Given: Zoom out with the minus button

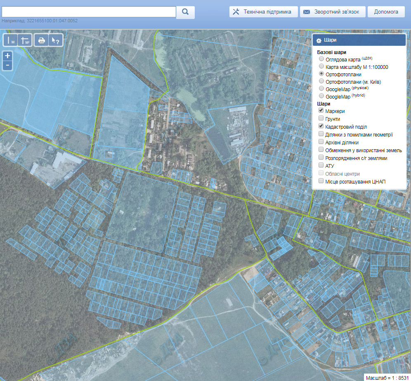Looking at the screenshot, I should pyautogui.click(x=7, y=65).
